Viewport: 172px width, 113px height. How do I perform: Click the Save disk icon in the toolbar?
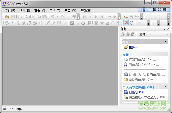click(x=13, y=17)
